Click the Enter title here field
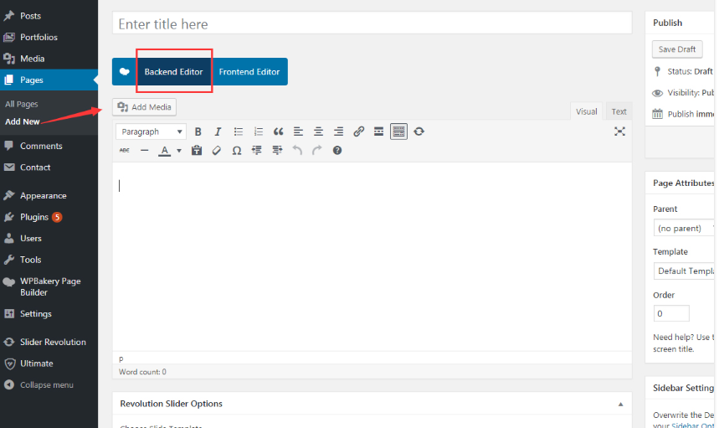Viewport: 719px width, 428px height. pyautogui.click(x=372, y=23)
